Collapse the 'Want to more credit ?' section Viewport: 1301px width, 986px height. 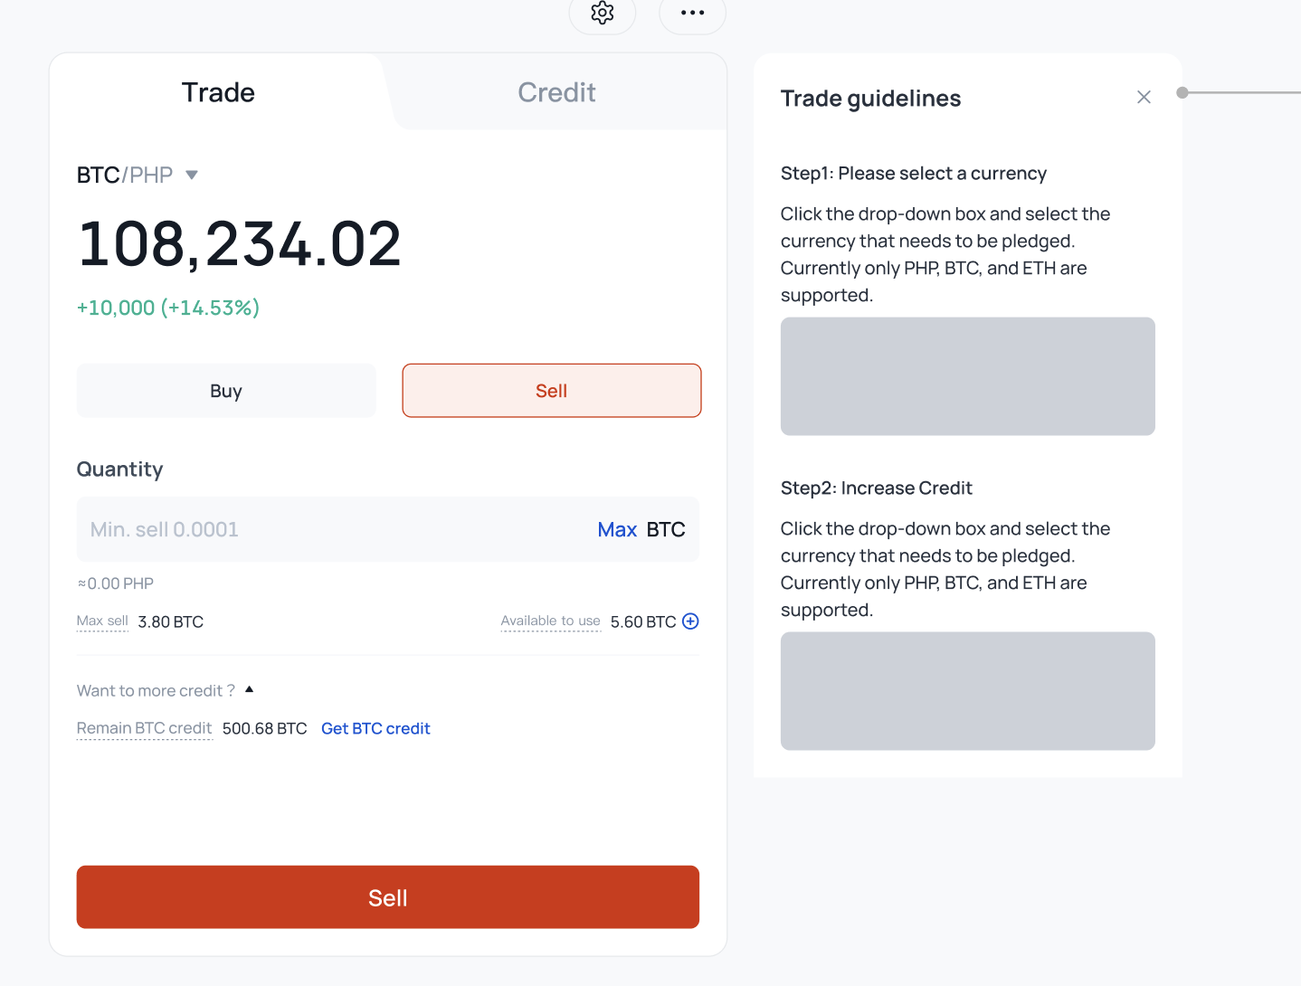(249, 690)
